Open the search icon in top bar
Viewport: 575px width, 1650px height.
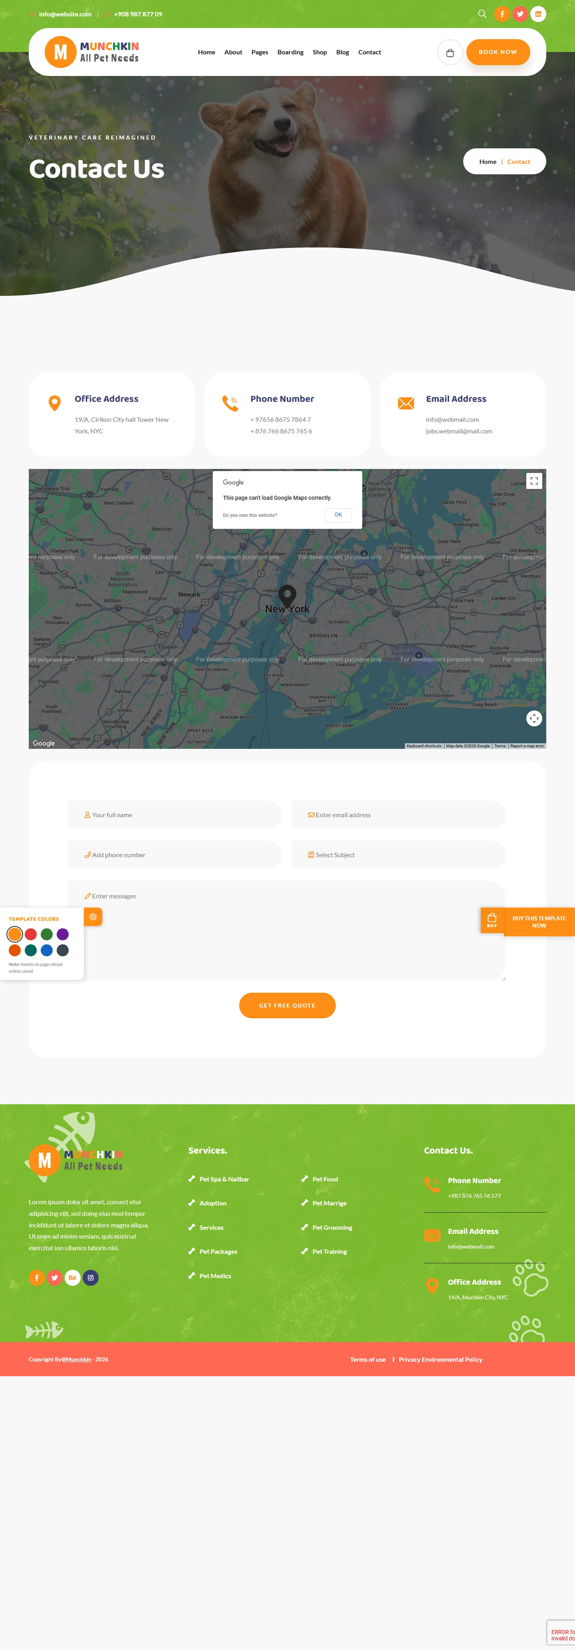click(482, 14)
